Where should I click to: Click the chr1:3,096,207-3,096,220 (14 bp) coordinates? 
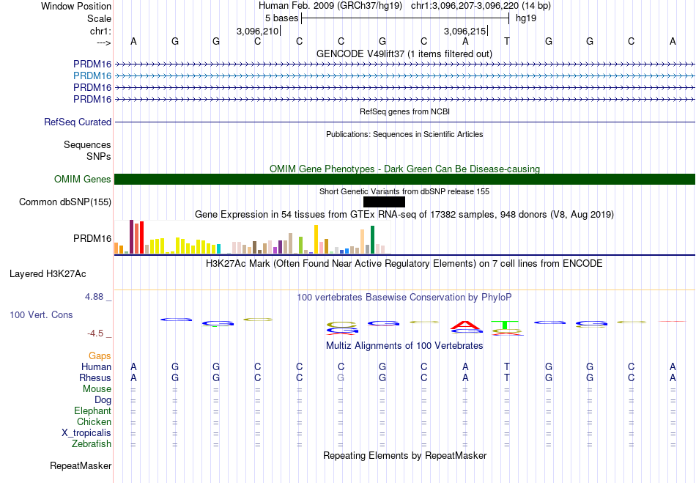pyautogui.click(x=481, y=6)
